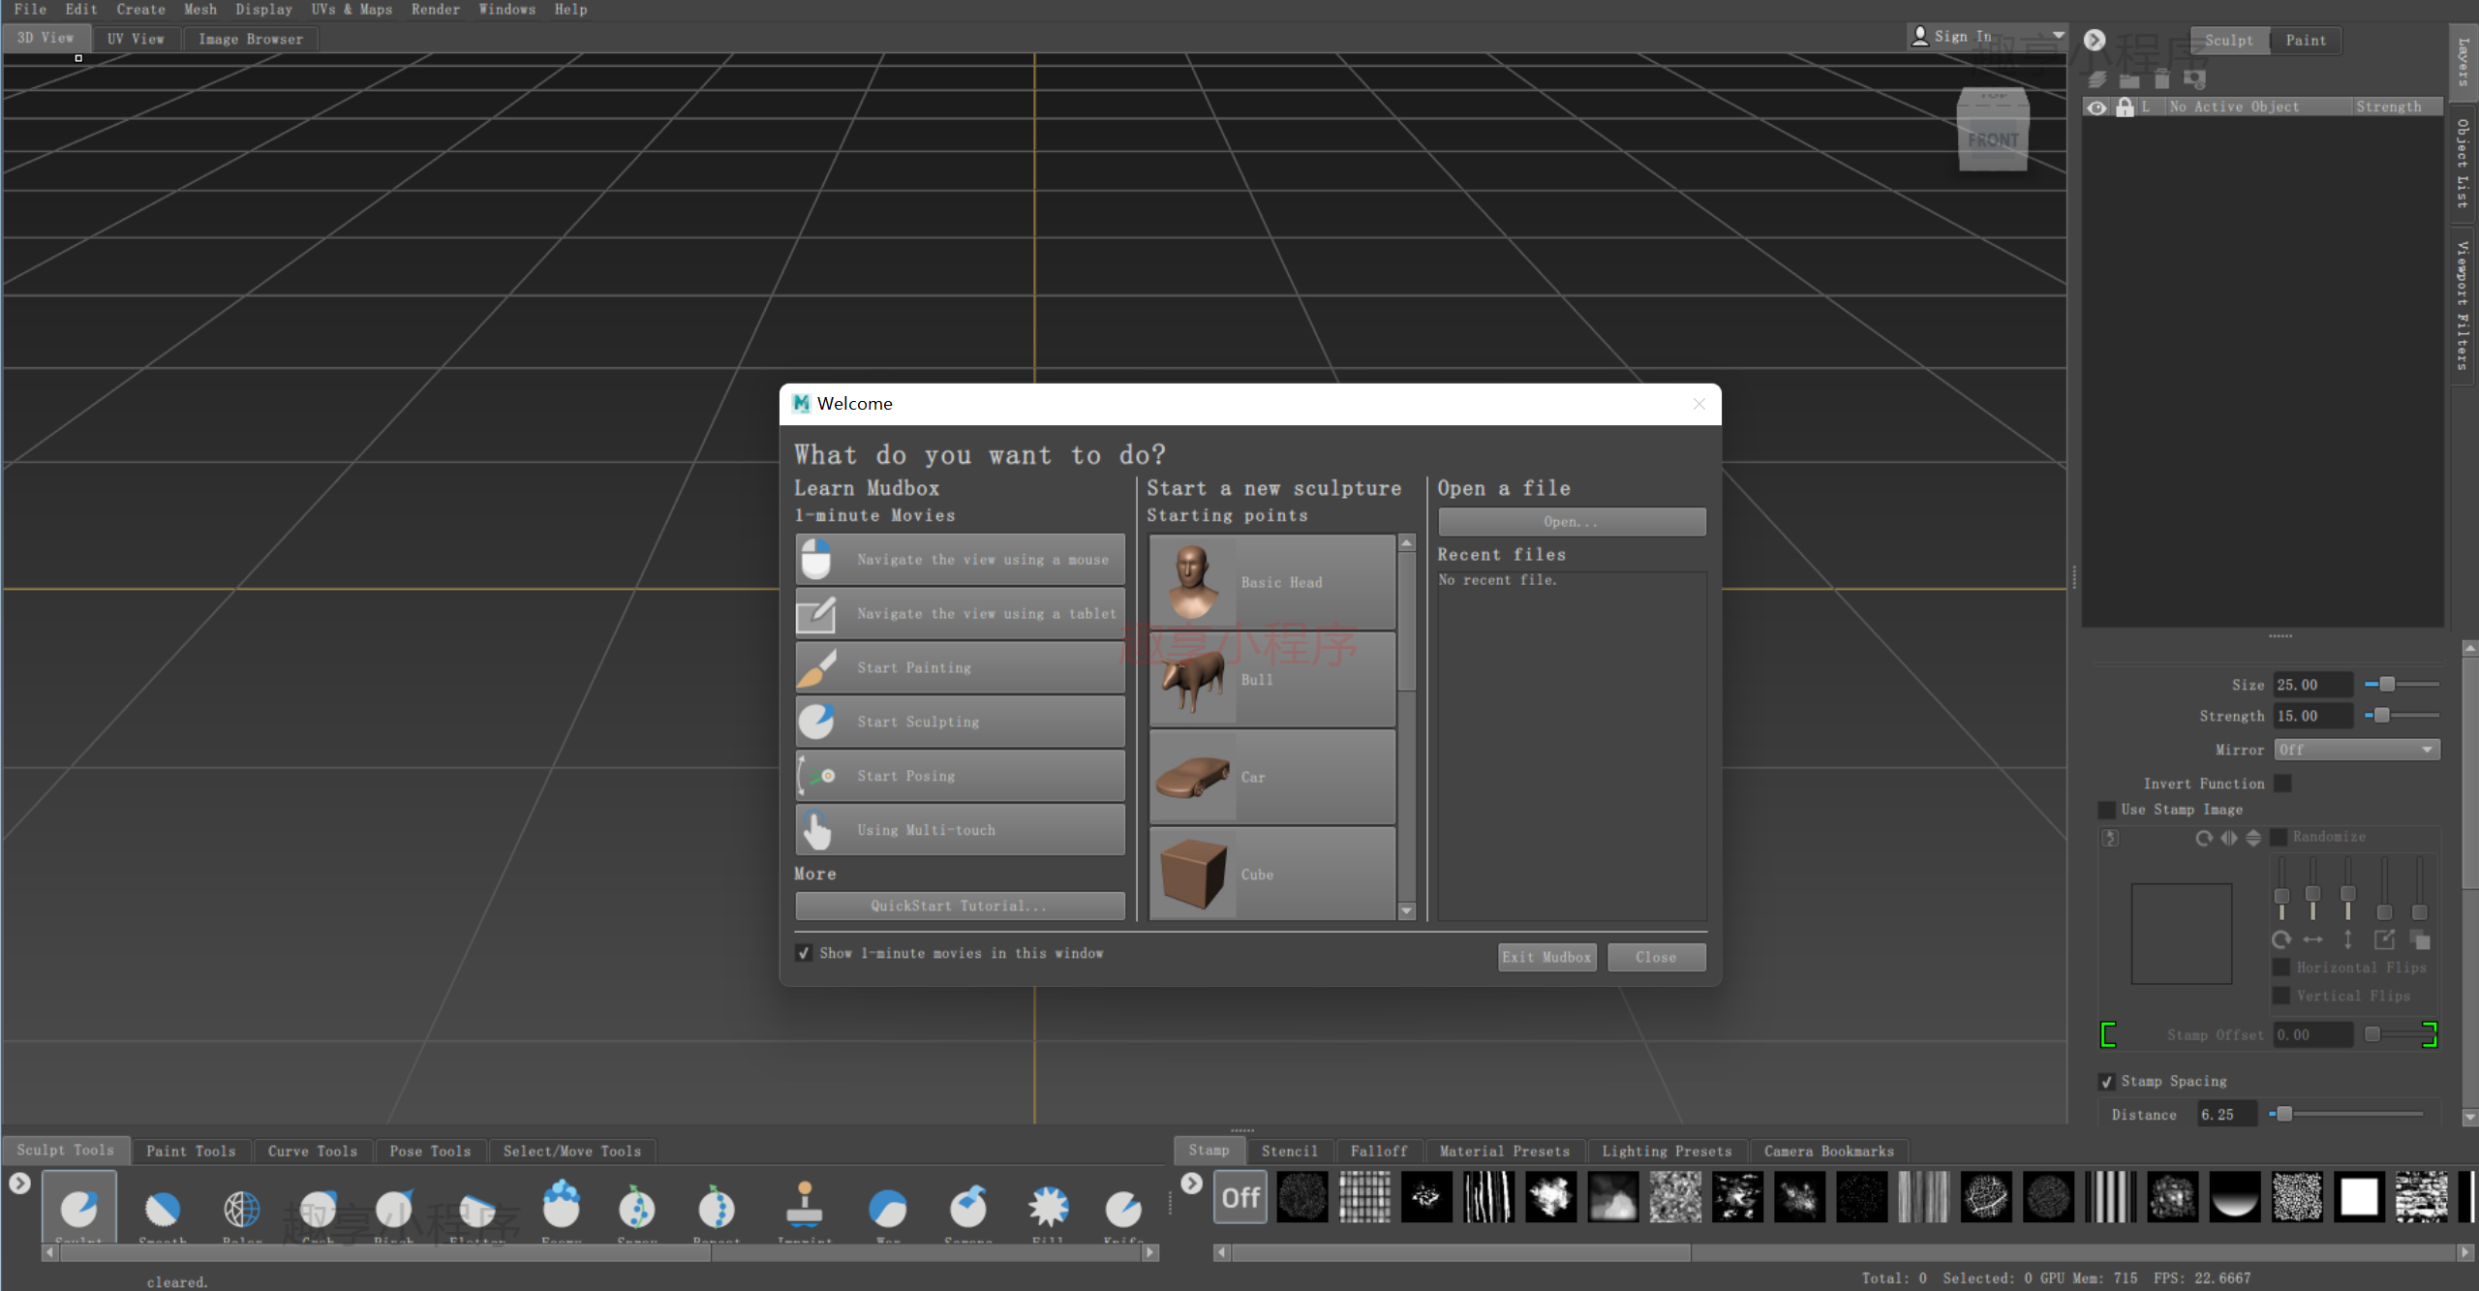Open the Falloff tray tab
Image resolution: width=2479 pixels, height=1291 pixels.
tap(1379, 1151)
